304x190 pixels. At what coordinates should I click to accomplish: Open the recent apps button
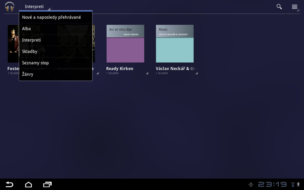(47, 185)
